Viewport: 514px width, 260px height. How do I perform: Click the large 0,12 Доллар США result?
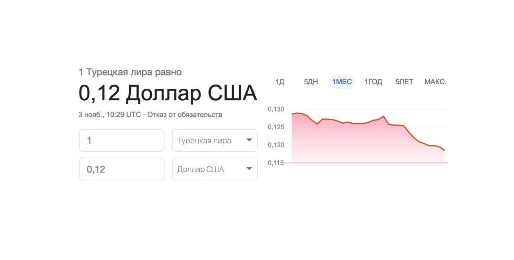(167, 93)
